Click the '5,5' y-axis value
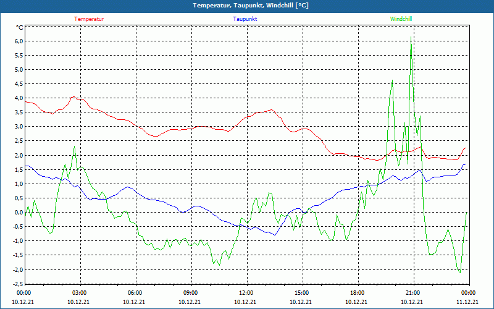 point(19,55)
